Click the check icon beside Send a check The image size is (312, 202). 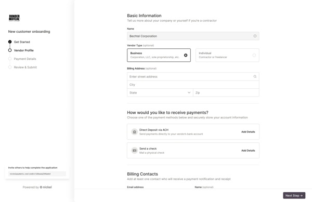(x=135, y=151)
